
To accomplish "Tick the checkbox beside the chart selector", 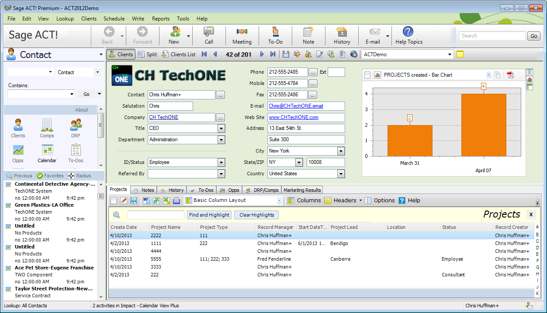I will (367, 75).
